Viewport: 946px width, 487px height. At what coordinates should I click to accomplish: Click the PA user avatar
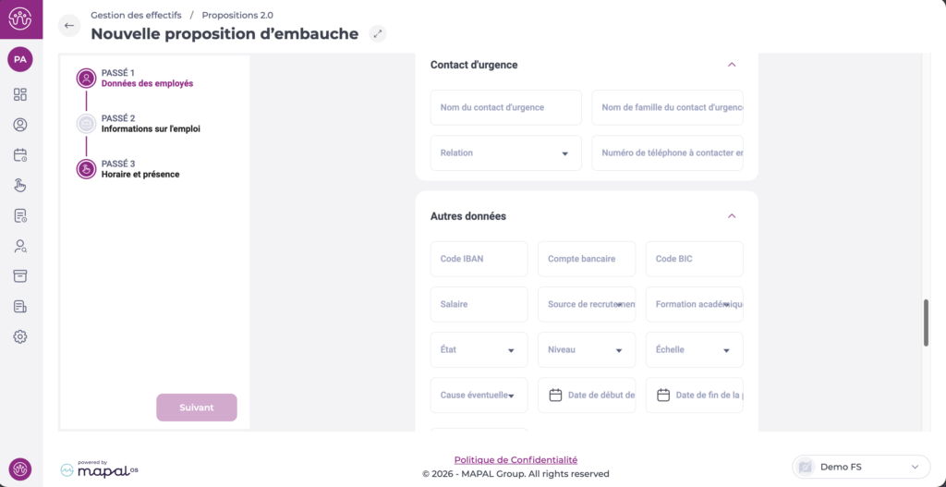click(x=20, y=59)
